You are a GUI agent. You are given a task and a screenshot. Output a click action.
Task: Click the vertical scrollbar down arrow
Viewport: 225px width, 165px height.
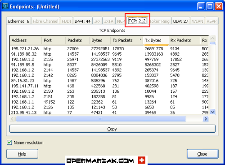(x=213, y=112)
